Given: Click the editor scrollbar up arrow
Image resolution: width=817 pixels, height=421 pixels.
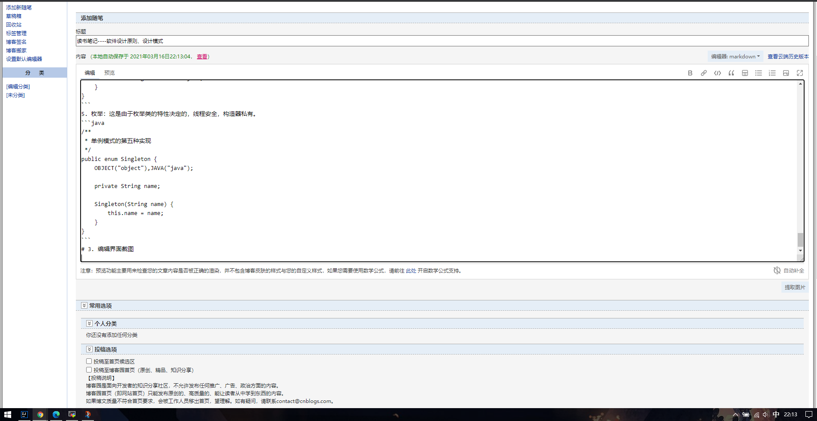Looking at the screenshot, I should coord(800,84).
